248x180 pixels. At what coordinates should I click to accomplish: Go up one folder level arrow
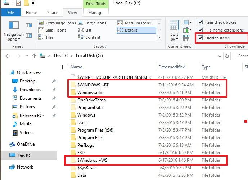click(x=34, y=56)
